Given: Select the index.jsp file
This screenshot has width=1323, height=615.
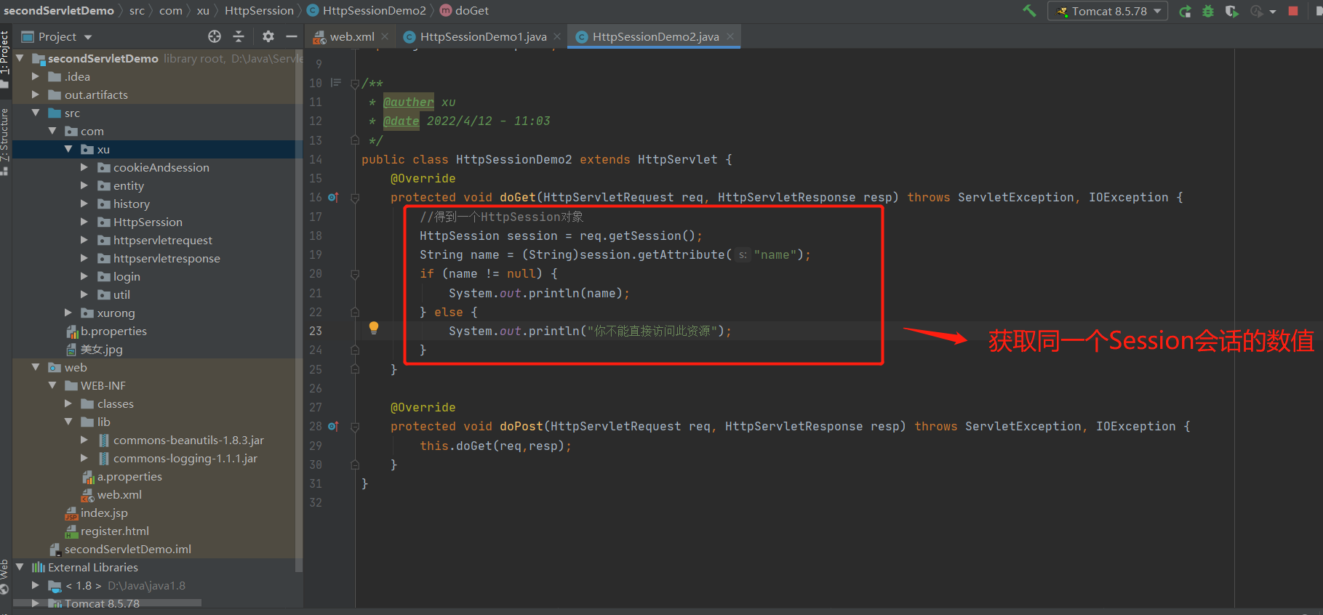Looking at the screenshot, I should click(104, 512).
